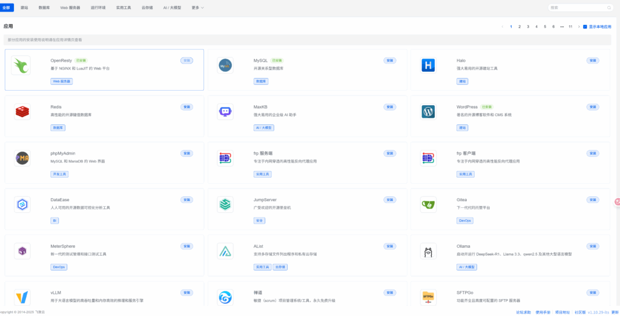620x316 pixels.
Task: Click the BI tag on DataEase
Action: (x=54, y=221)
